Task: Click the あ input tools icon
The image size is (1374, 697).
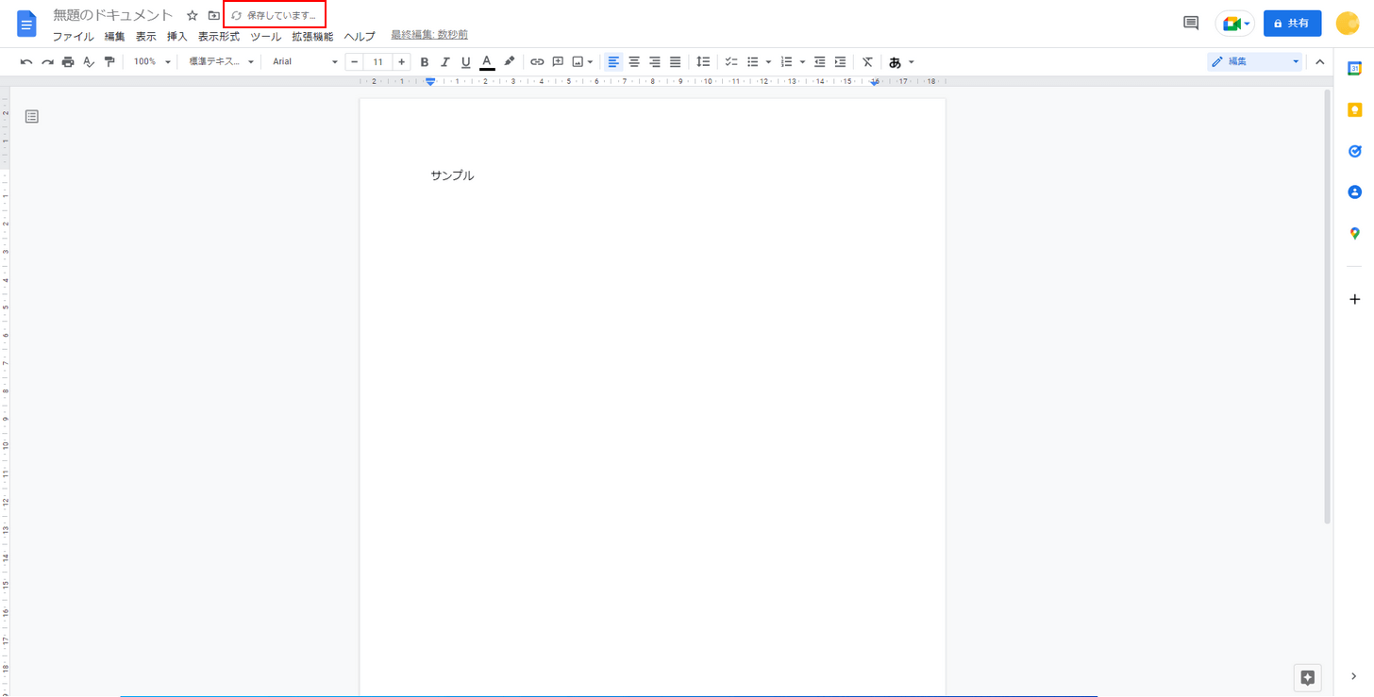Action: pyautogui.click(x=895, y=62)
